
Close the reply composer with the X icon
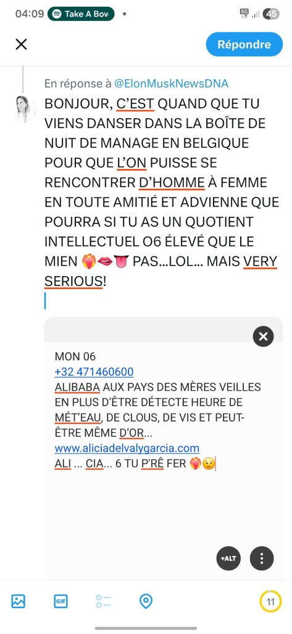pyautogui.click(x=21, y=44)
